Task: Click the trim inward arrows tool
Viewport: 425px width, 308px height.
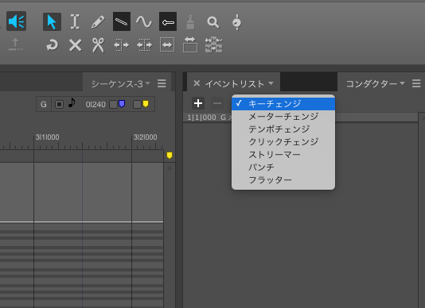Action: [x=144, y=45]
